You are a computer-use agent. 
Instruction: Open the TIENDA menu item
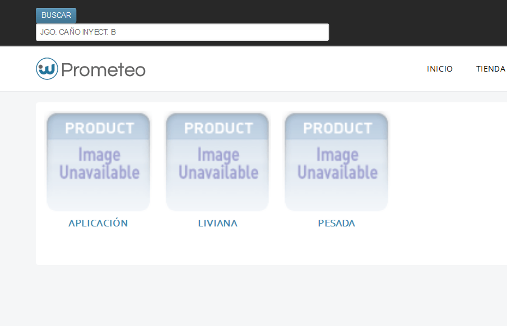491,69
